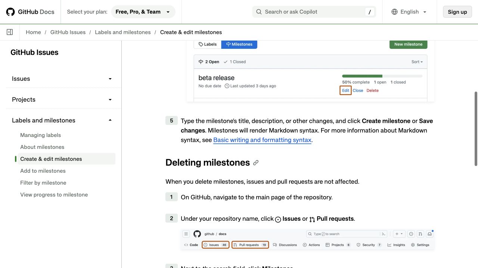Focus the Search or ask Copilot field
The height and width of the screenshot is (268, 478).
tap(314, 12)
